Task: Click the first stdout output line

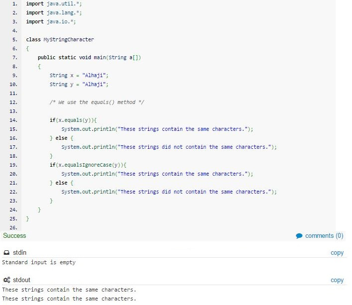Action: [69, 290]
